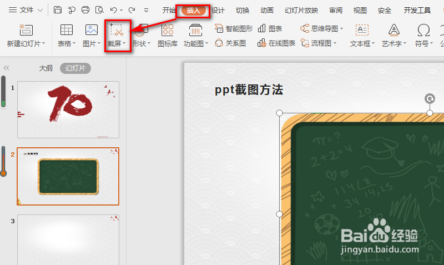Click the 流程图 flowchart button

pos(318,43)
